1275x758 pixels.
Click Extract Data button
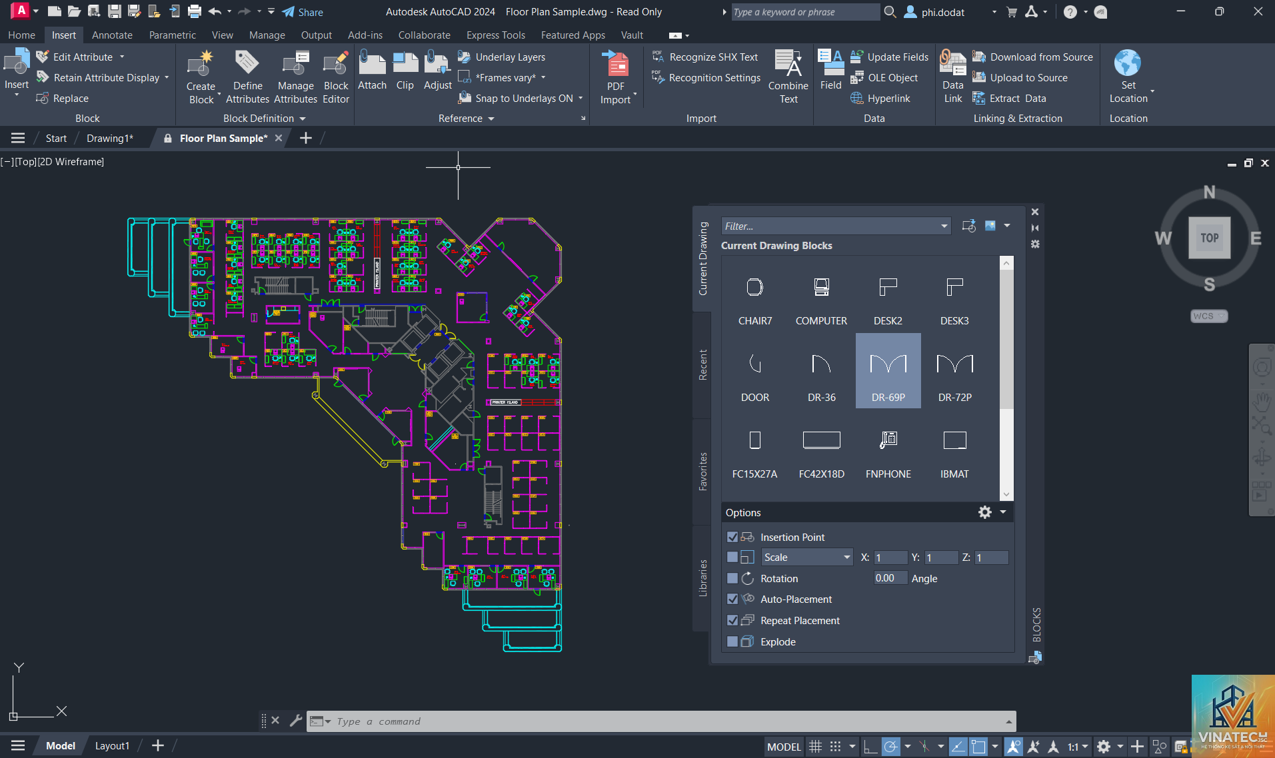tap(1009, 99)
